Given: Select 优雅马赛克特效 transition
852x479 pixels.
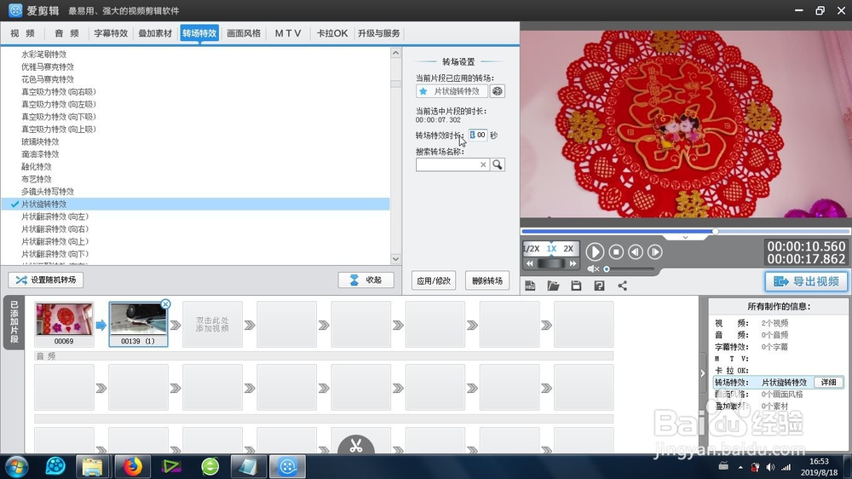Looking at the screenshot, I should point(48,66).
